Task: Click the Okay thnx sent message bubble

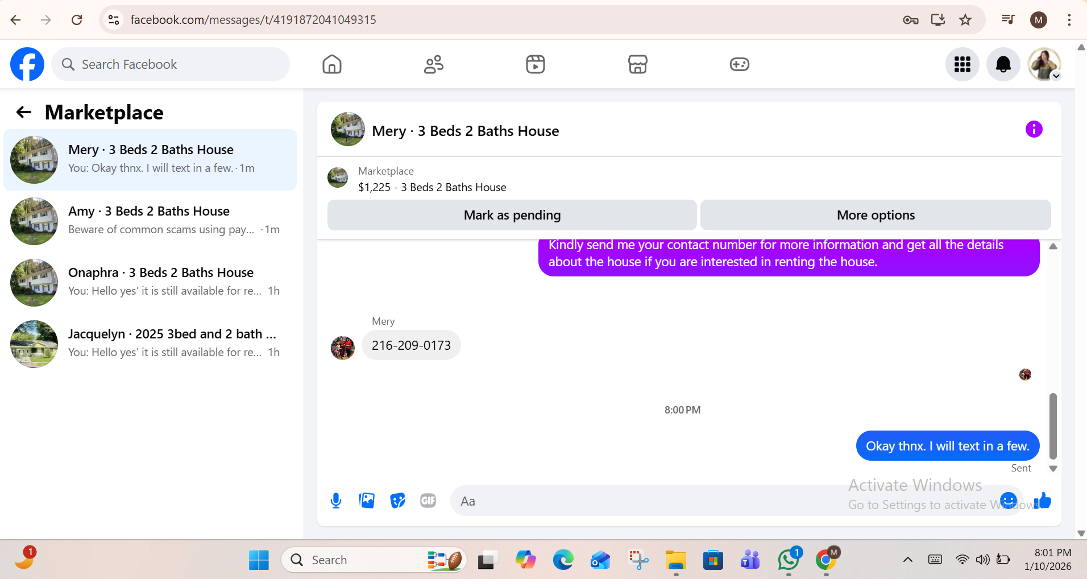Action: (948, 446)
